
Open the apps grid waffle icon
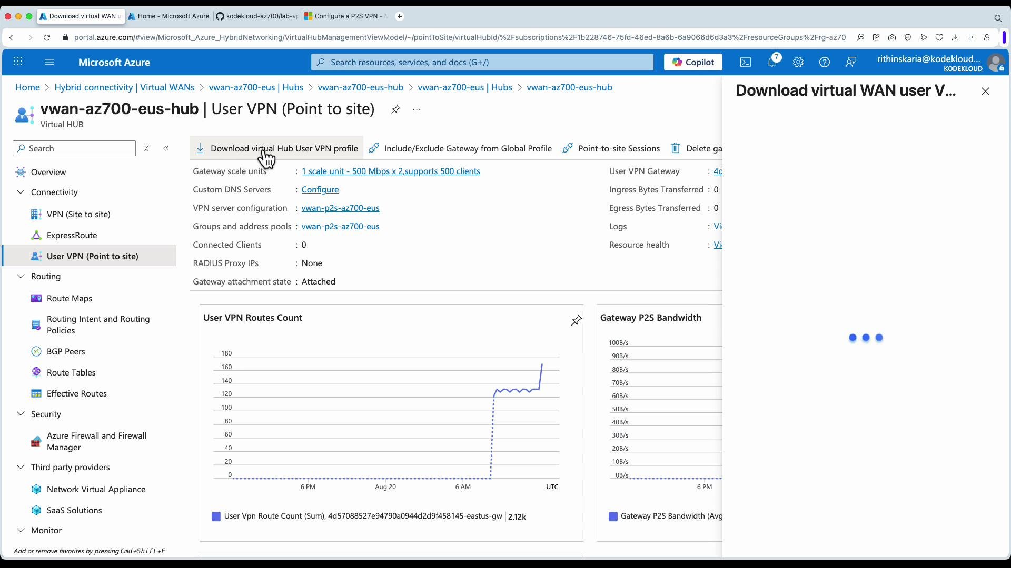pos(18,62)
